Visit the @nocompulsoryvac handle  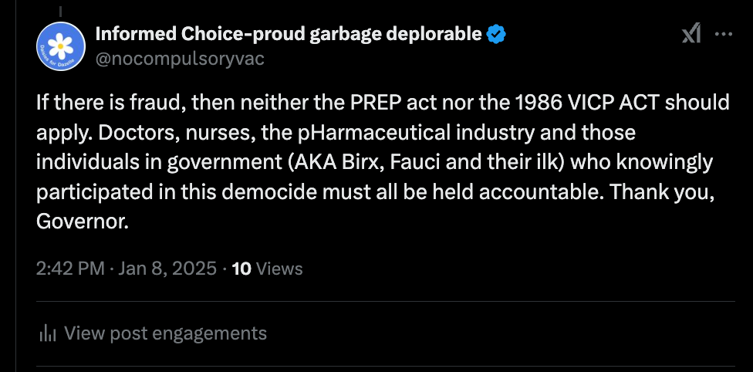click(179, 59)
